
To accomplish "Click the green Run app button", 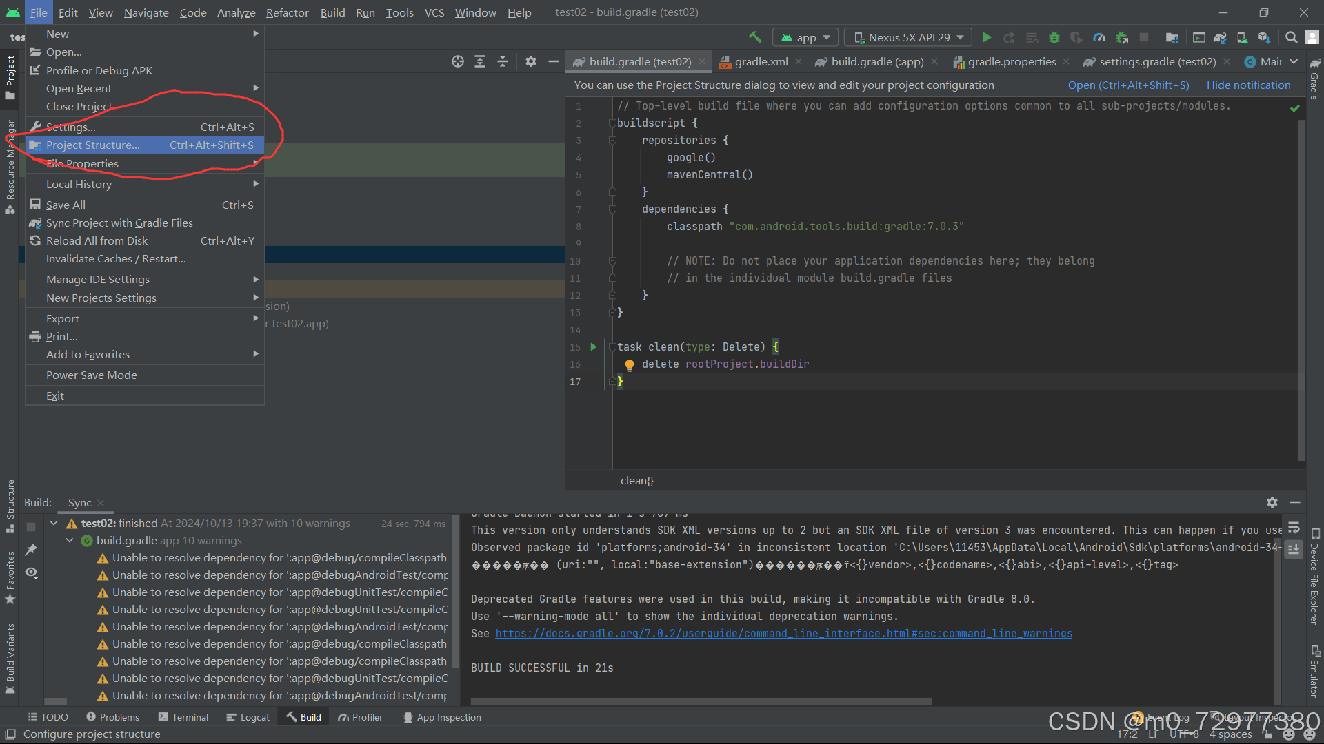I will coord(987,37).
